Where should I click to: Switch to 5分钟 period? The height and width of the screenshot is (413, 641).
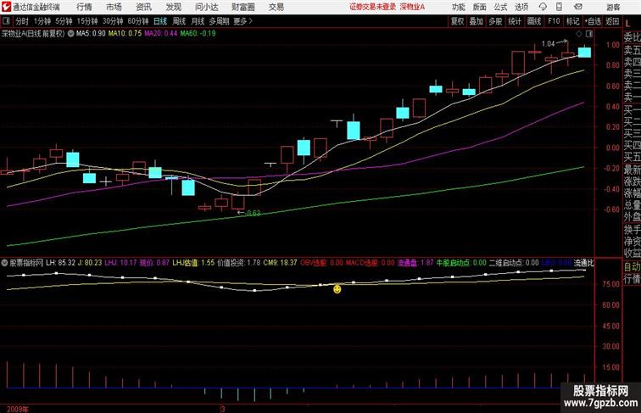coord(64,21)
